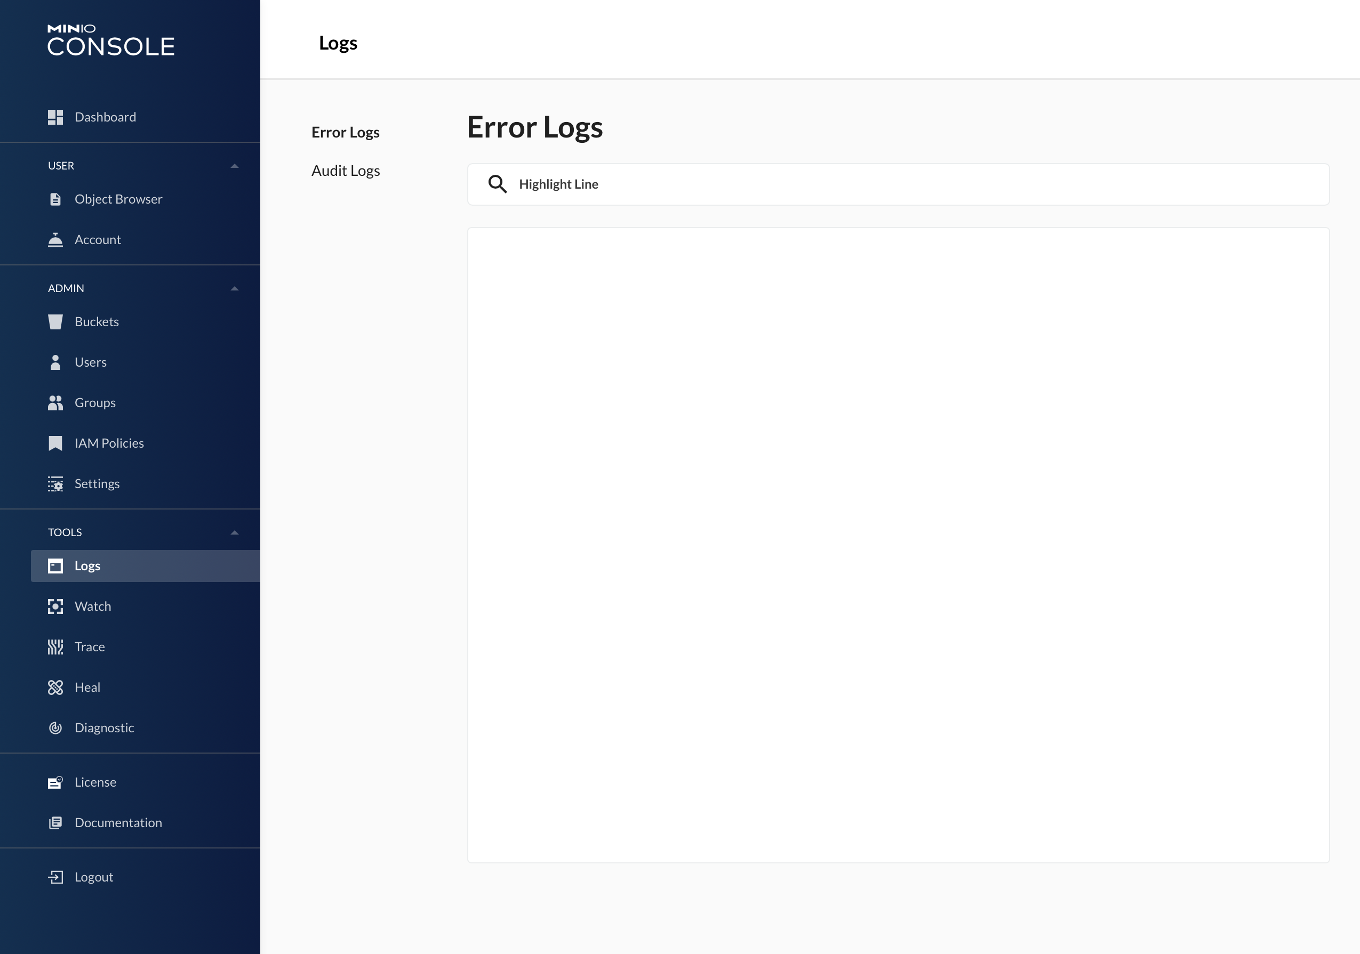This screenshot has width=1360, height=954.
Task: Open the Documentation link
Action: point(118,822)
